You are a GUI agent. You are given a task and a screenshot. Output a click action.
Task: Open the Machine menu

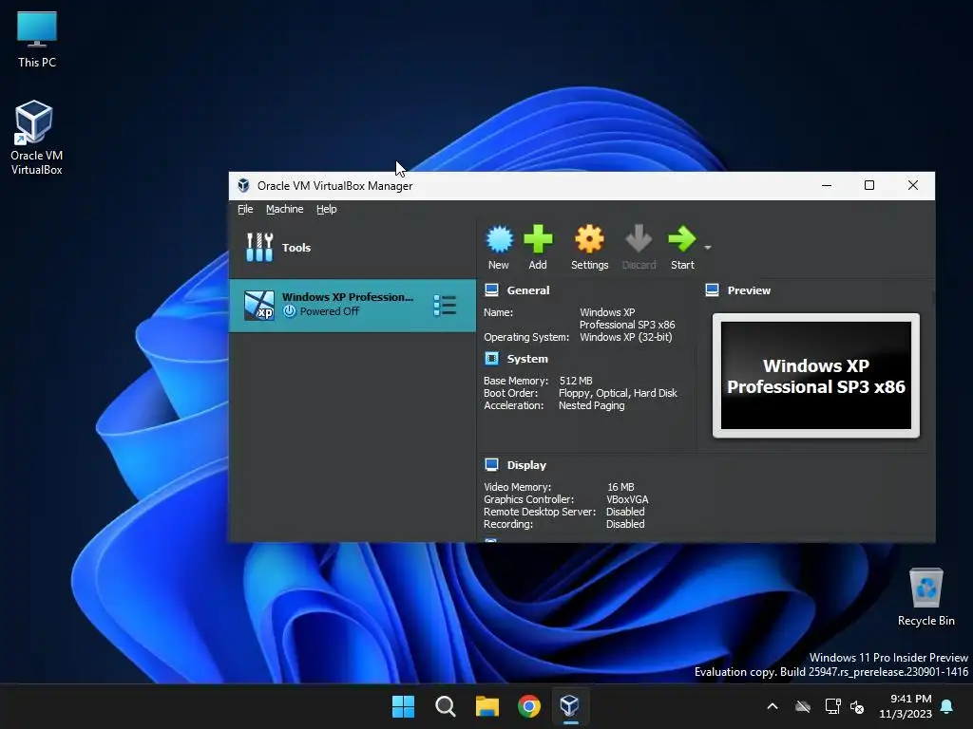(x=285, y=209)
